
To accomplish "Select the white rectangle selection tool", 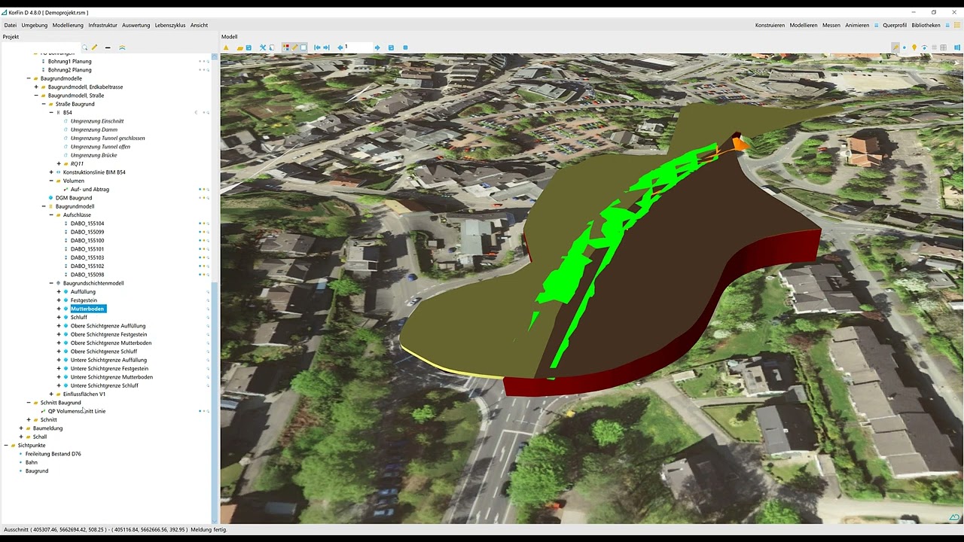I will click(x=304, y=47).
